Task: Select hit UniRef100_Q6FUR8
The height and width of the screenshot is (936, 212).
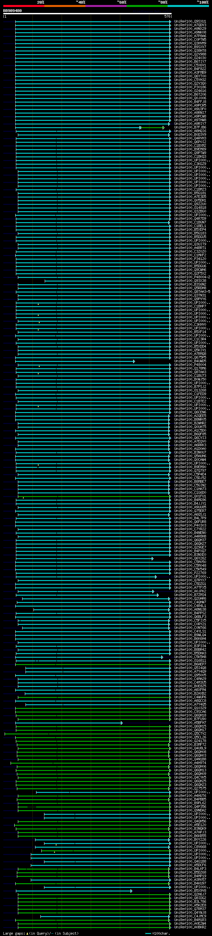Action: 190,522
